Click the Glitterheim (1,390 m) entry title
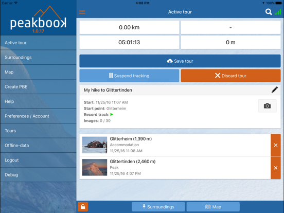Image resolution: width=284 pixels, height=213 pixels. [131, 139]
